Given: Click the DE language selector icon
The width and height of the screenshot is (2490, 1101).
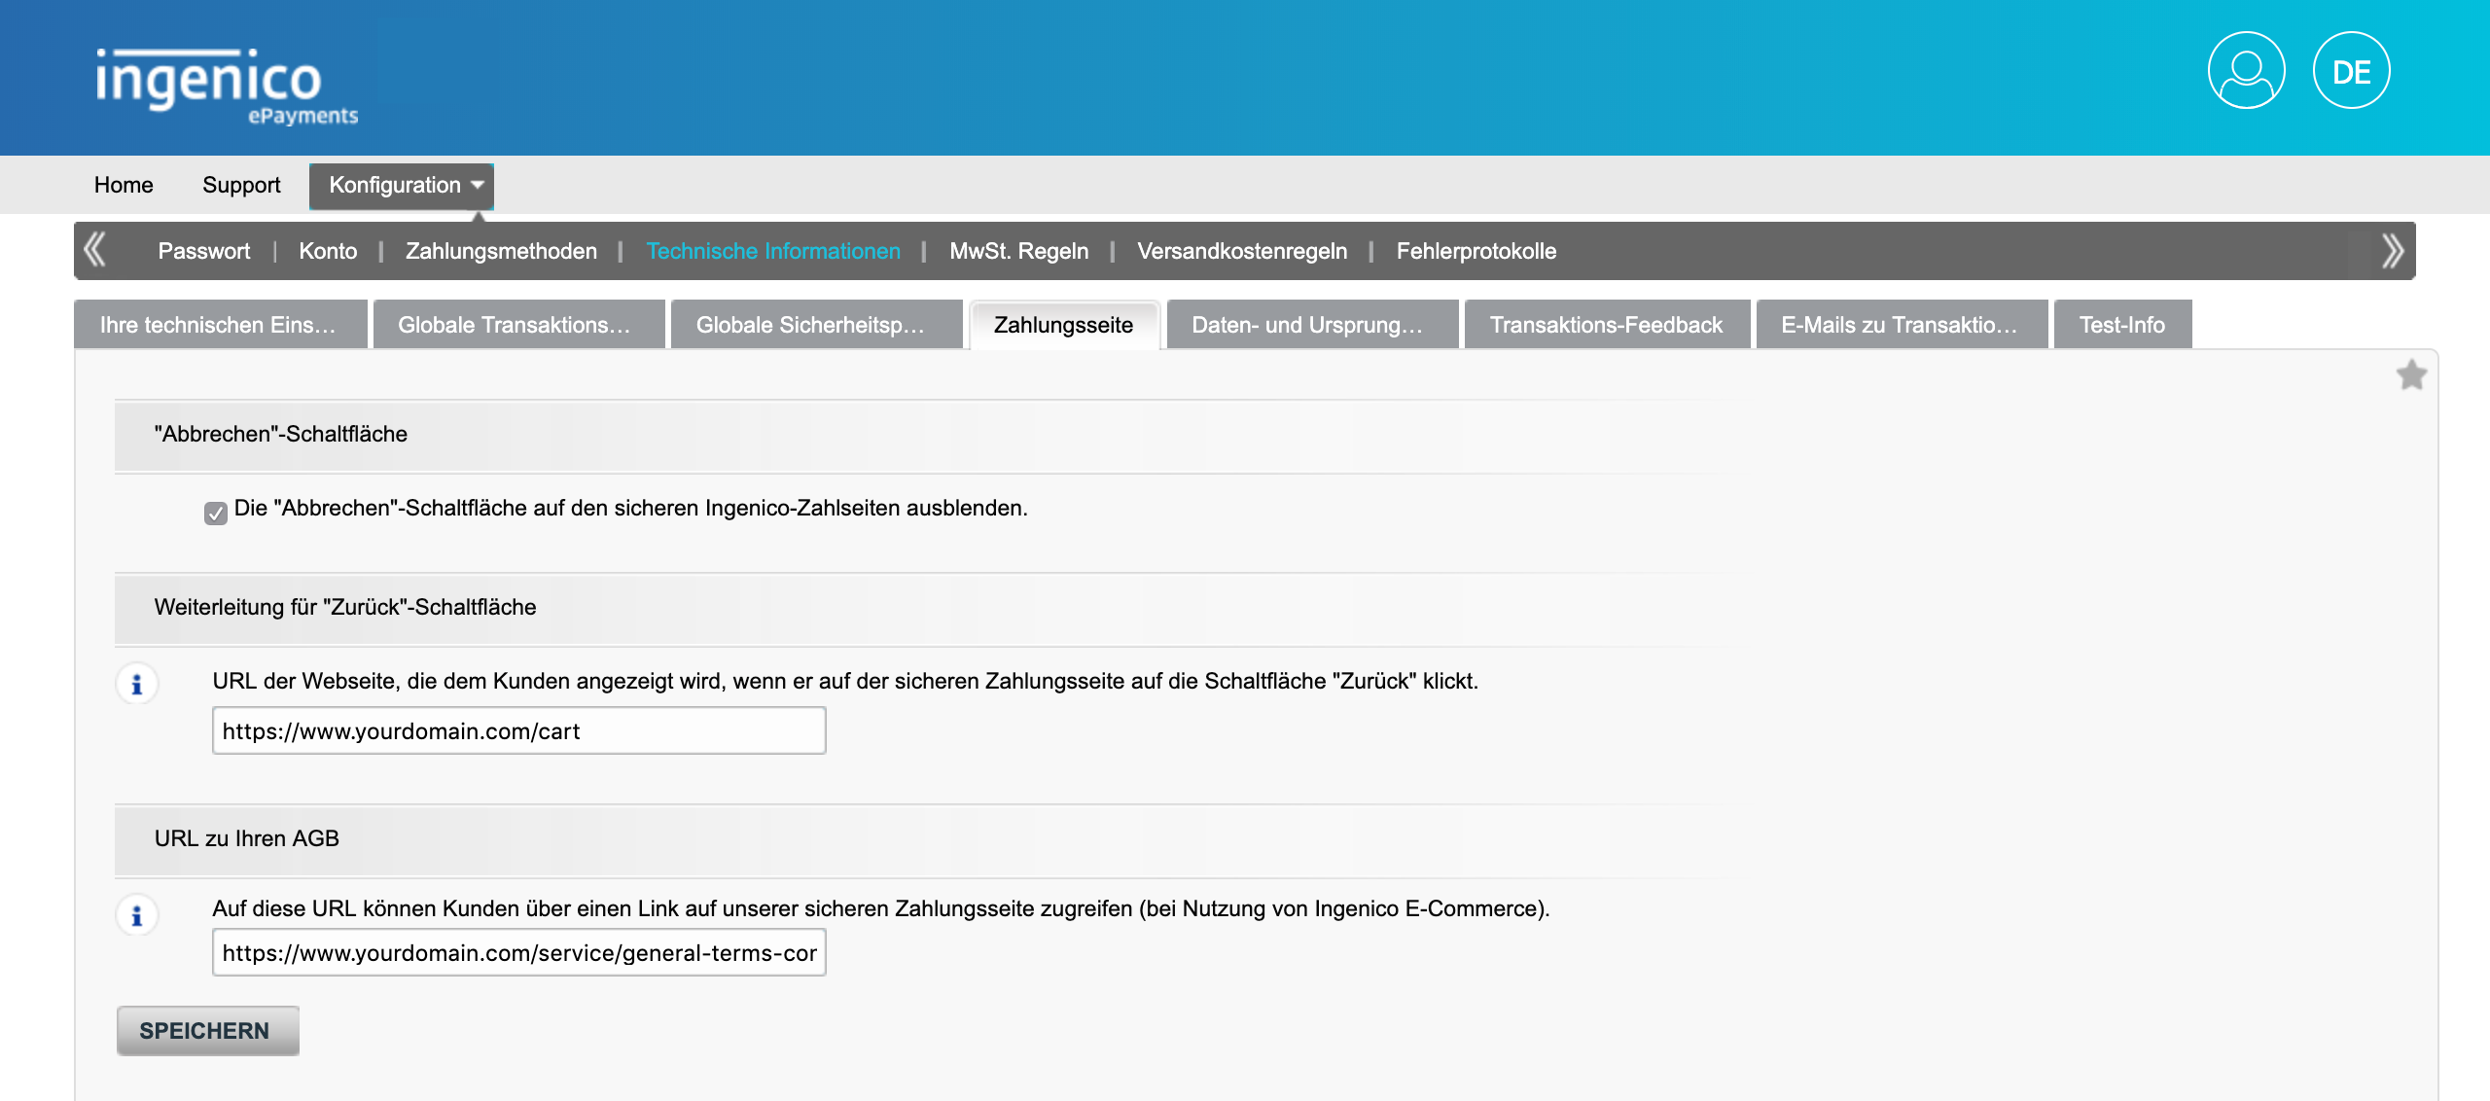Looking at the screenshot, I should 2351,71.
